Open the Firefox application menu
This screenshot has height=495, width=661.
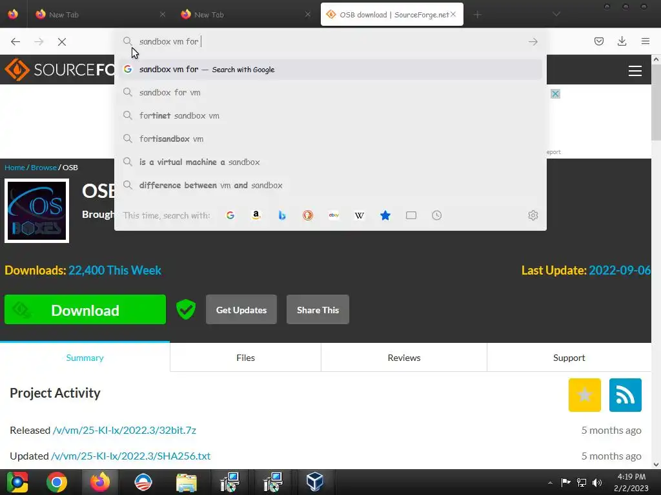[646, 41]
